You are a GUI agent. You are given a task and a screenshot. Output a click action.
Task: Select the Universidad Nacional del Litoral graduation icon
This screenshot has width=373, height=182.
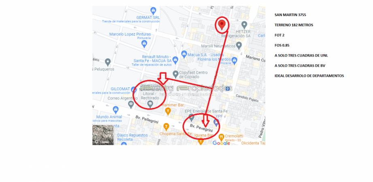coord(150,104)
